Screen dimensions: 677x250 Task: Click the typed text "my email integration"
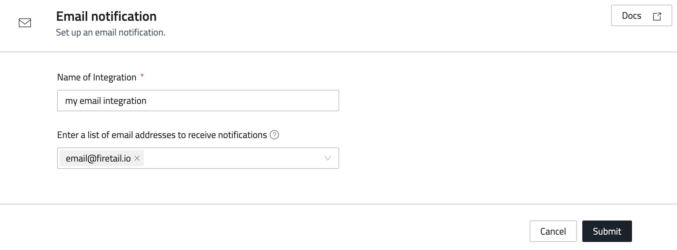click(106, 101)
